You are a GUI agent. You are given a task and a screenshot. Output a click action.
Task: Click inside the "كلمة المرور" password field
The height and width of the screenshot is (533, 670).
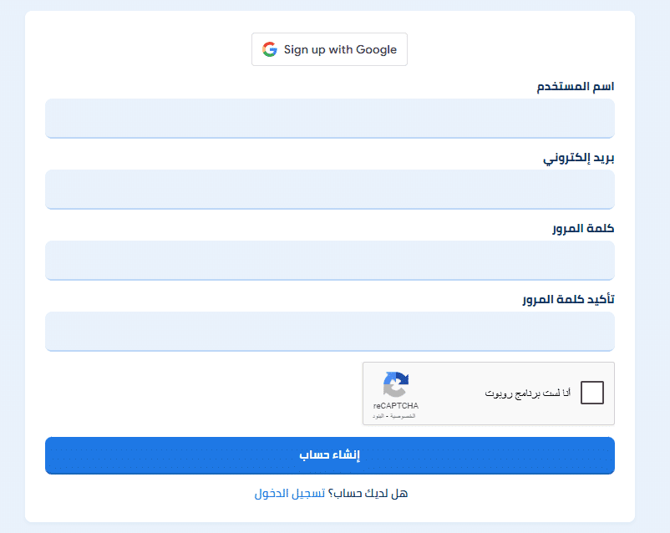329,261
